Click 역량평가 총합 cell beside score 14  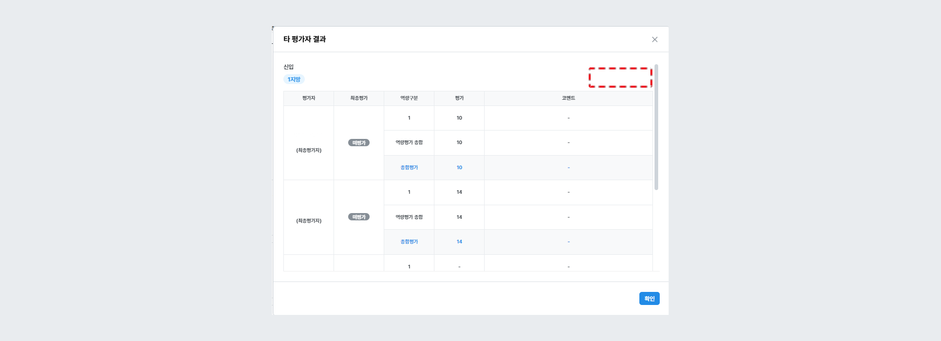[409, 217]
